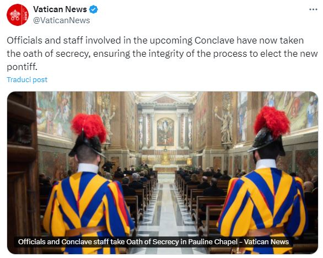Click the white statue on right chapel wall
323x258 pixels.
225,126
